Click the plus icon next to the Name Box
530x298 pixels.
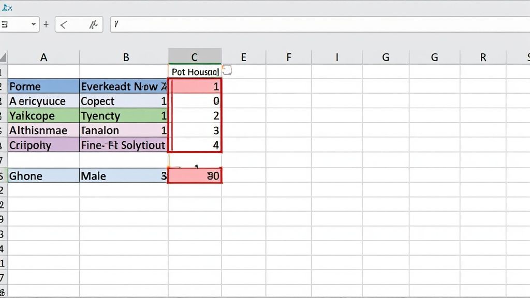47,24
